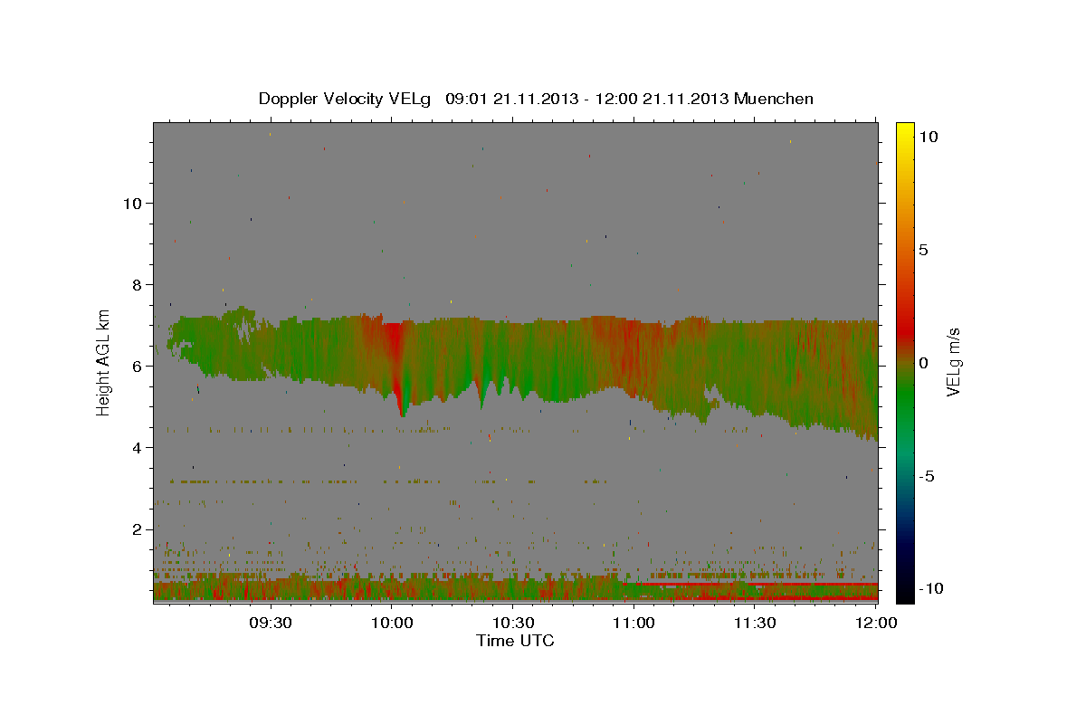This screenshot has height=724, width=1086.
Task: Click the height tick label 10
Action: click(x=132, y=203)
